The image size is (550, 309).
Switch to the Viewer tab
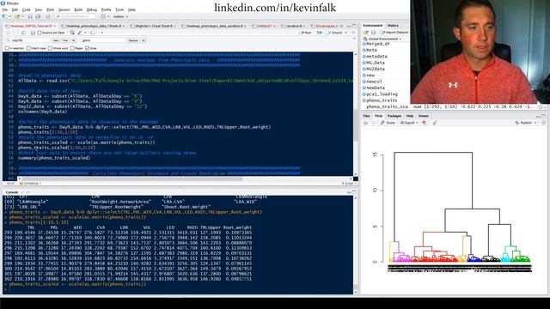click(x=424, y=116)
